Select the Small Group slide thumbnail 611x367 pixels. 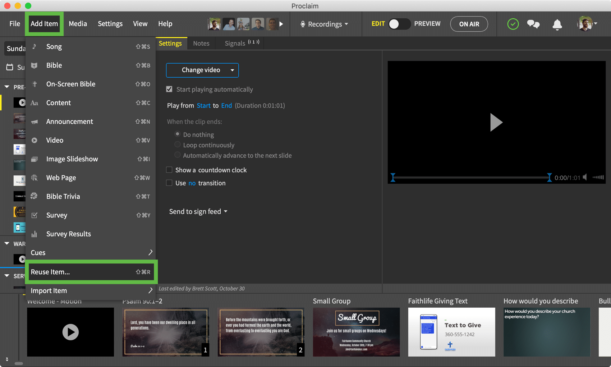(356, 332)
